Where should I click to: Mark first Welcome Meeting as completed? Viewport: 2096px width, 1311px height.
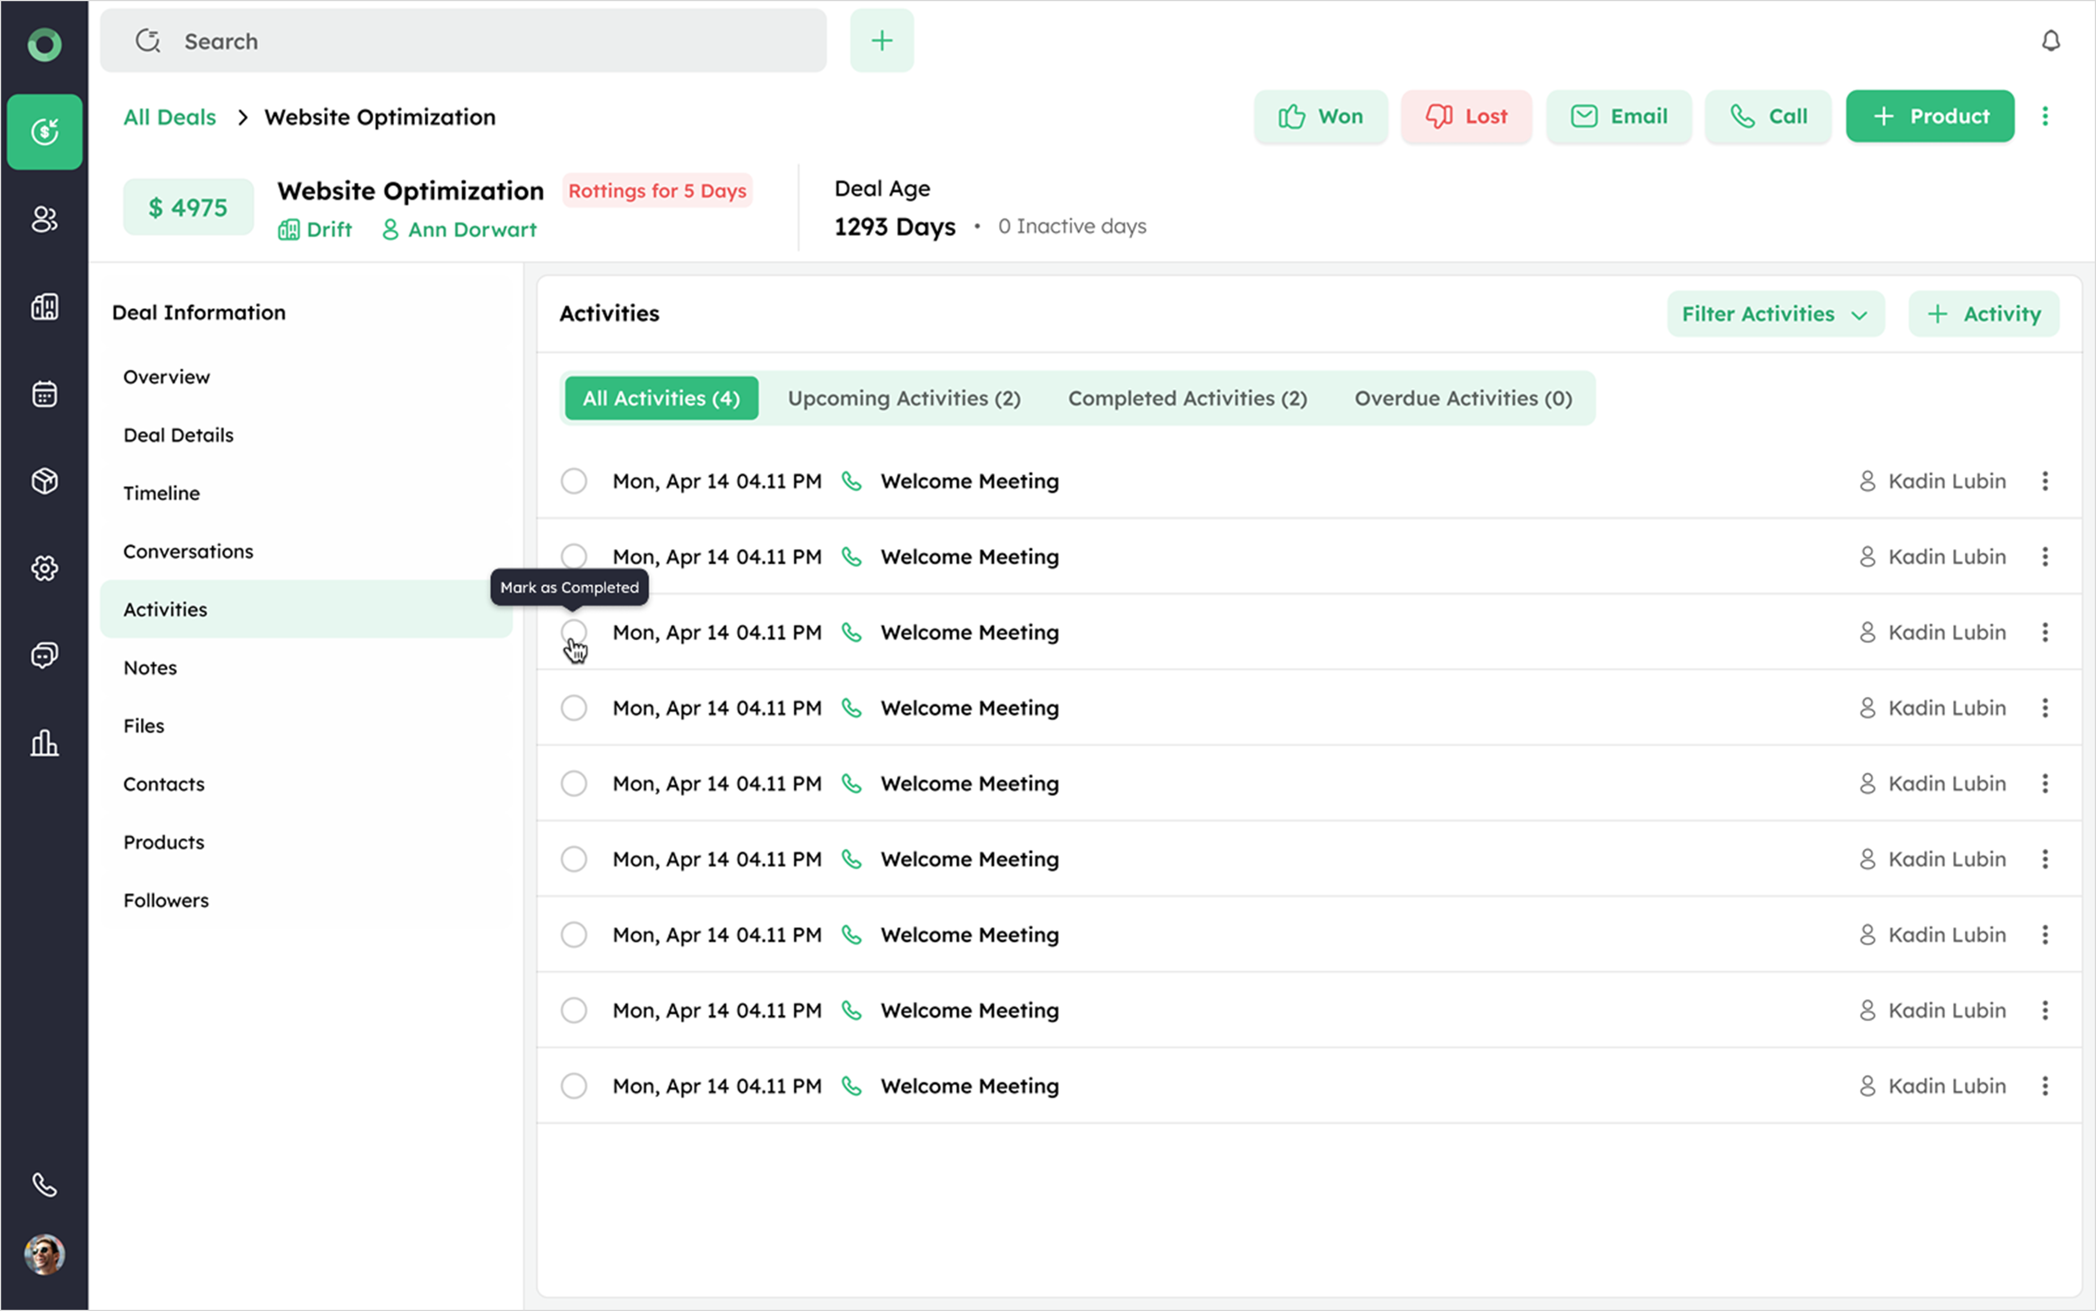(574, 481)
